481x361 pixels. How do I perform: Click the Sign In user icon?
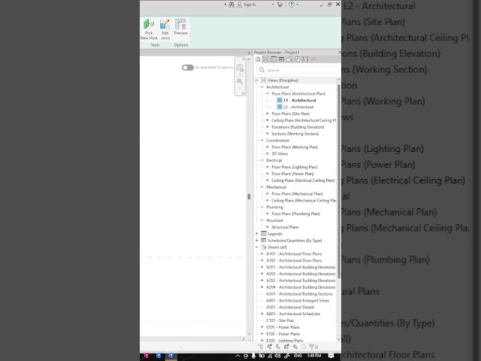pyautogui.click(x=239, y=5)
